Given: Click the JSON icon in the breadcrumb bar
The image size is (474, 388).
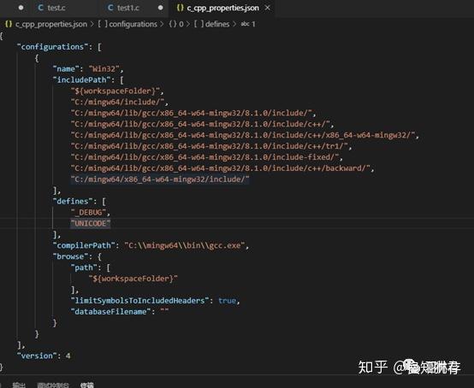Looking at the screenshot, I should [9, 24].
